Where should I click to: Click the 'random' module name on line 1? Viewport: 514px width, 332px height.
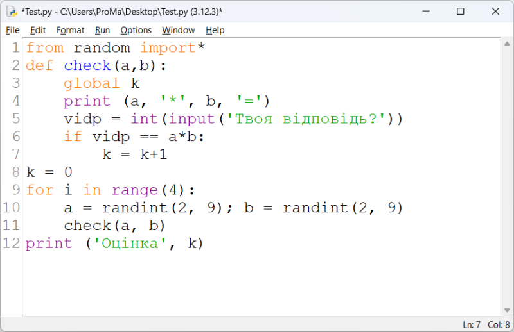pyautogui.click(x=102, y=48)
